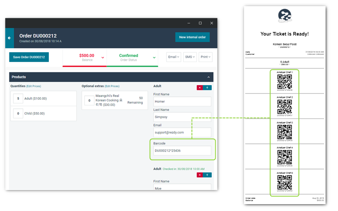Click the '50 Remaining' text for the extra
The image size is (338, 211).
(x=135, y=100)
